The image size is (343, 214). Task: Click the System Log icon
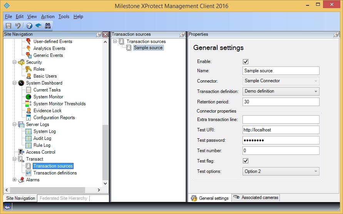click(x=28, y=131)
